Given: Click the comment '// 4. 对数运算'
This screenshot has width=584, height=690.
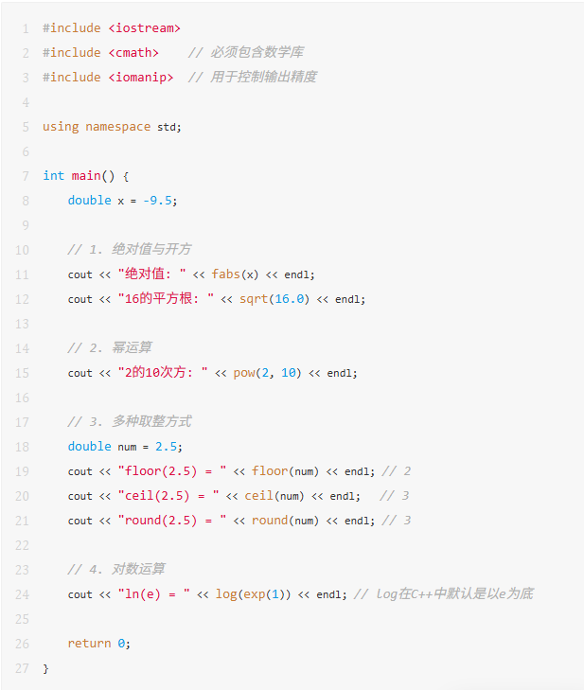Looking at the screenshot, I should click(x=116, y=570).
